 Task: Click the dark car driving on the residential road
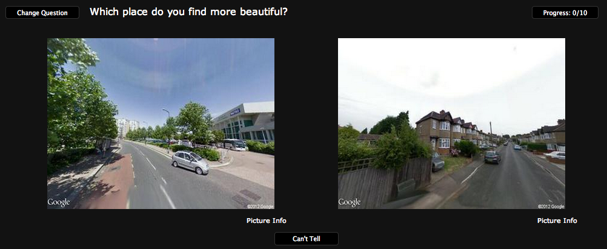tap(492, 157)
